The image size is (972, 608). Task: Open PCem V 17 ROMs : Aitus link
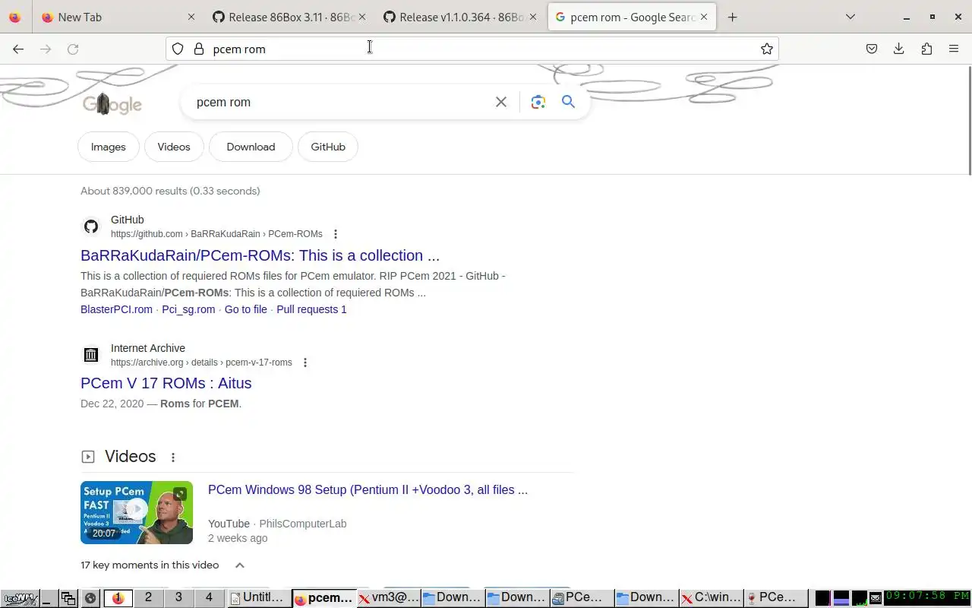click(166, 383)
